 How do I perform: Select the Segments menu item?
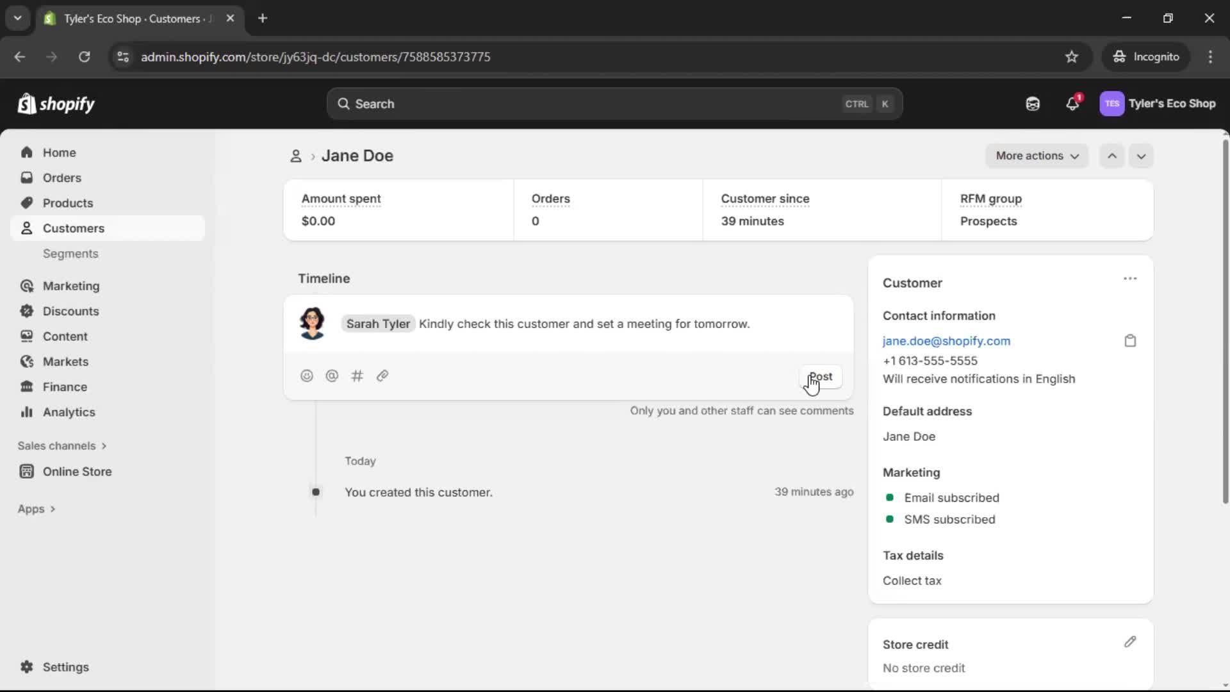tap(71, 254)
